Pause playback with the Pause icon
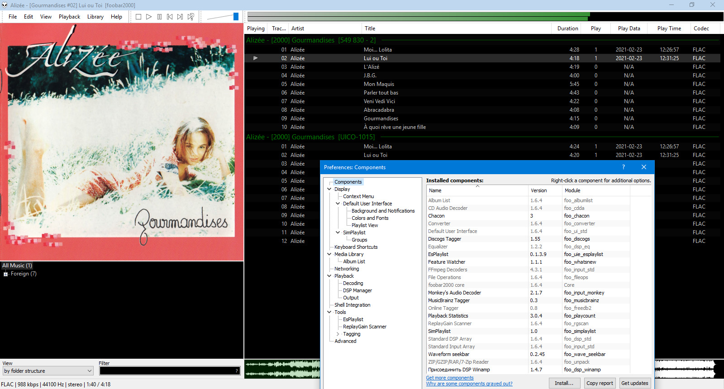This screenshot has width=724, height=389. [159, 17]
